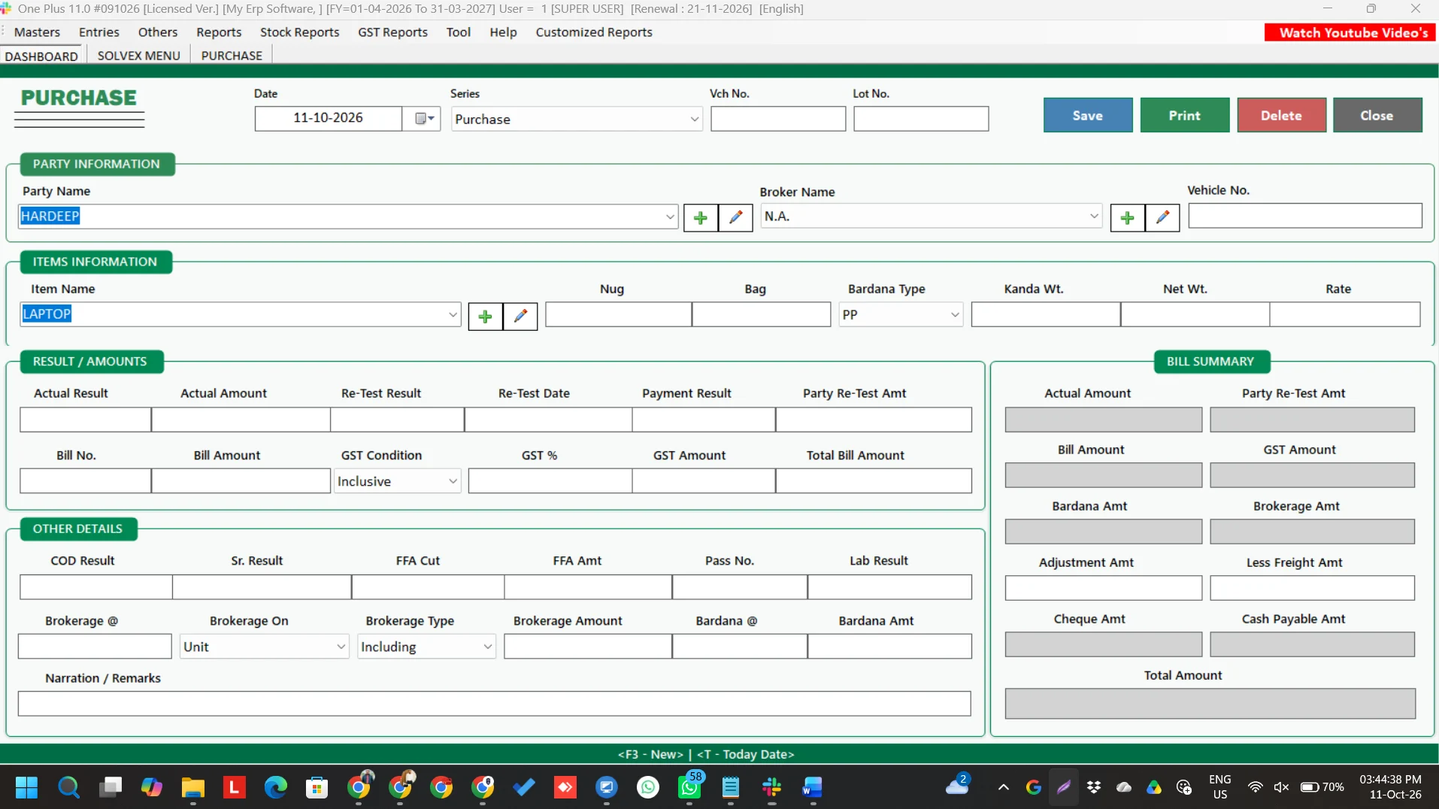Expand the Party Name dropdown

(x=669, y=217)
